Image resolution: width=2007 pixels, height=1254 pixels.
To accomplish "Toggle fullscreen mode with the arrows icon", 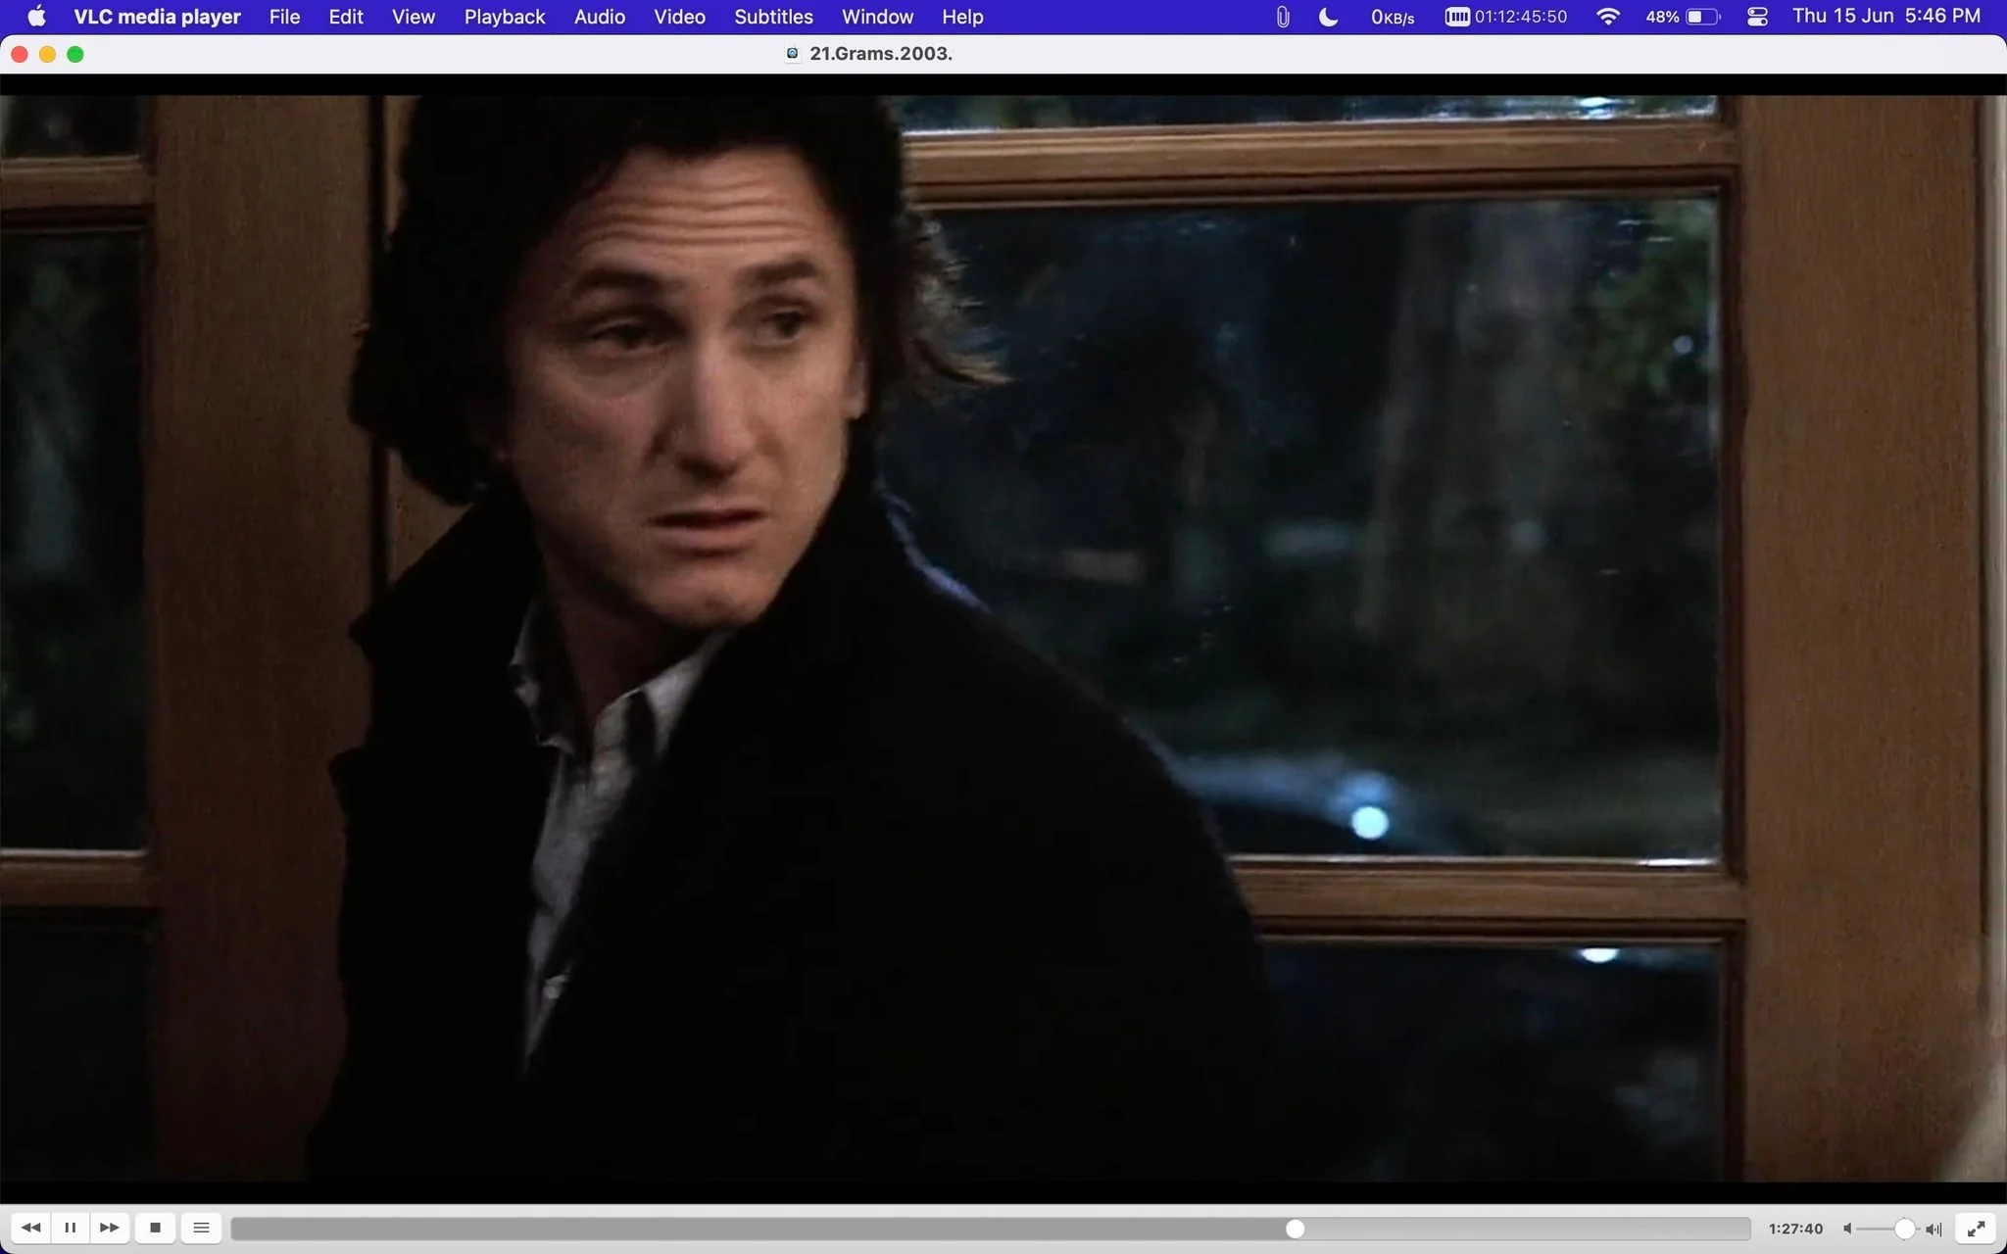I will (x=1976, y=1228).
